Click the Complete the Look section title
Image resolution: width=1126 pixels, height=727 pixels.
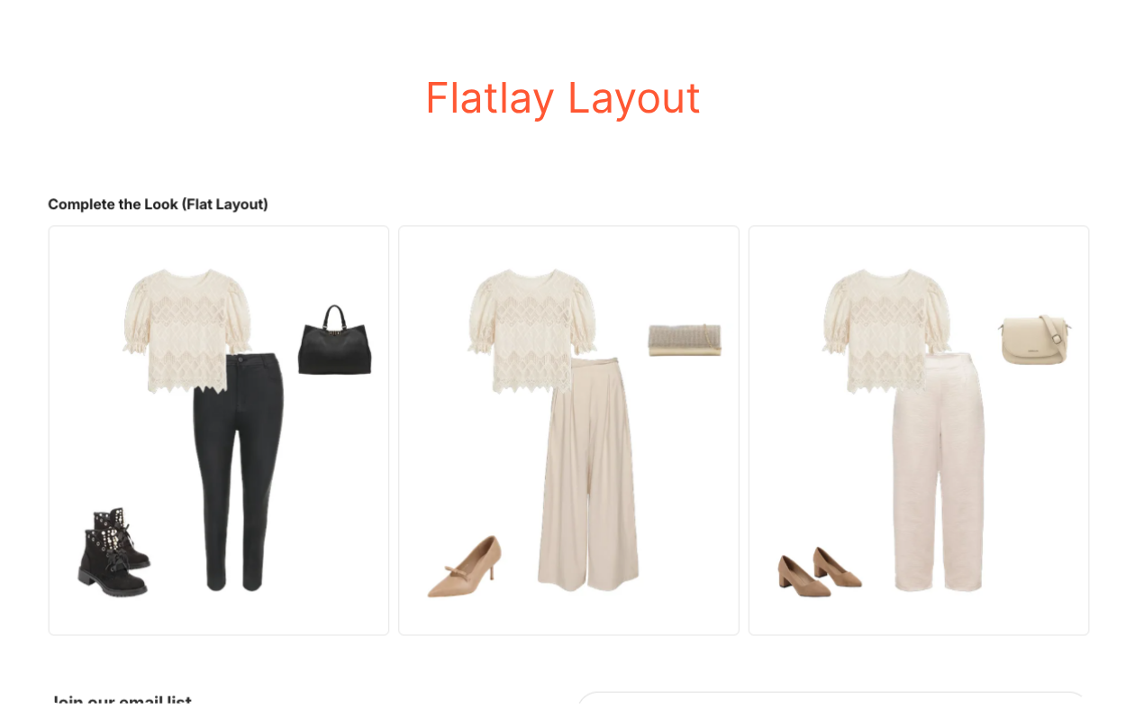click(x=158, y=204)
